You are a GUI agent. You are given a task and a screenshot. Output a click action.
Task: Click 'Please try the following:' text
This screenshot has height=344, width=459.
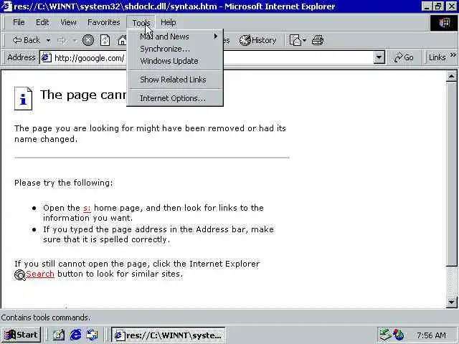pos(64,183)
